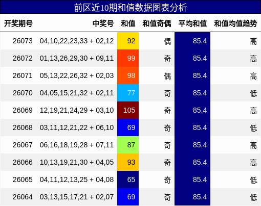The height and width of the screenshot is (206, 261).
Task: Click the dark red sum cell 105
Action: pyautogui.click(x=128, y=110)
